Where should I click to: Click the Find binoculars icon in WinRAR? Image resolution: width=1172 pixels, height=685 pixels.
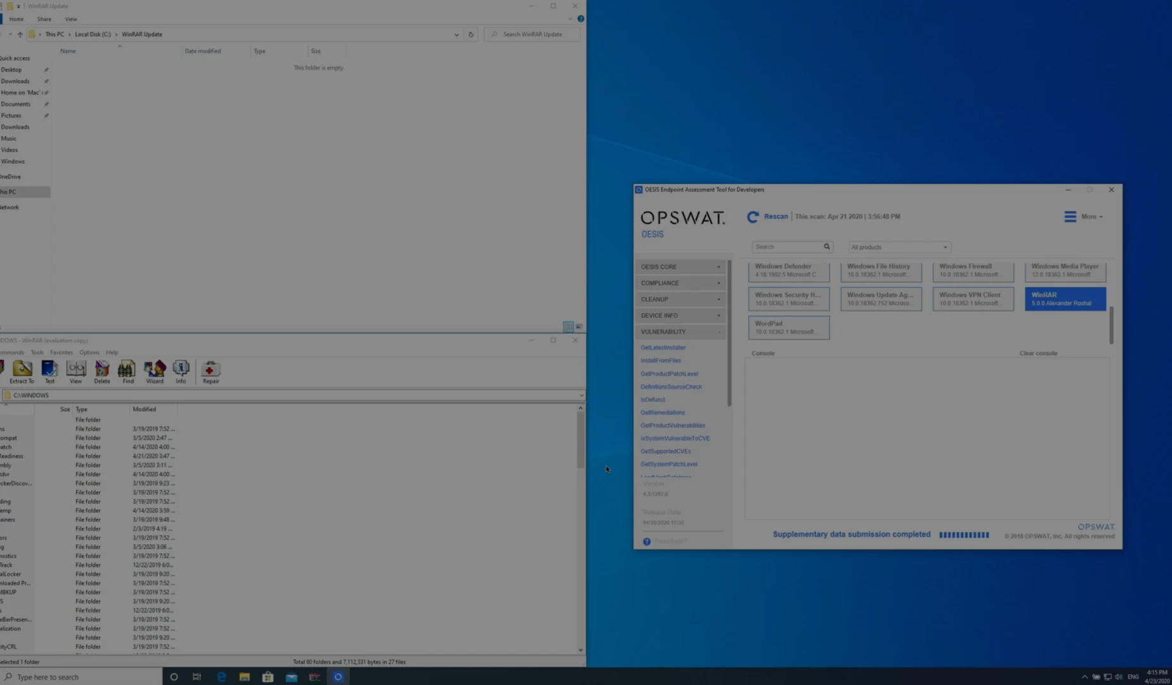point(127,372)
